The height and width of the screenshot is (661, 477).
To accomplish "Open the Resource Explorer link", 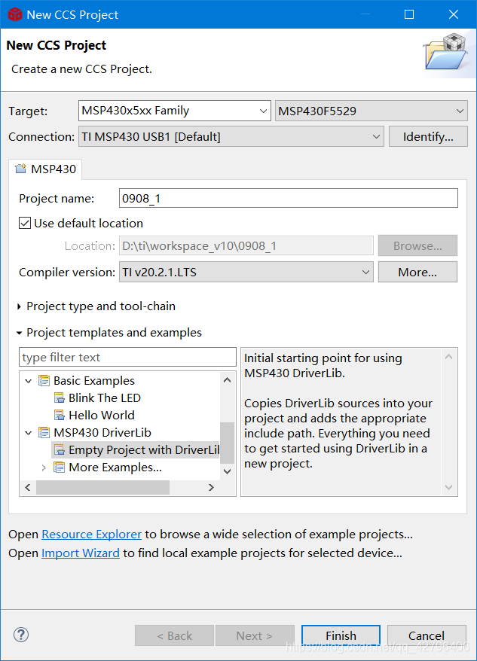I will 91,535.
